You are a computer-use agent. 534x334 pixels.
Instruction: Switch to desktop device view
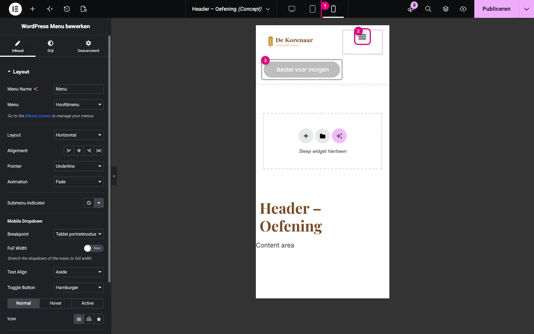pos(292,9)
